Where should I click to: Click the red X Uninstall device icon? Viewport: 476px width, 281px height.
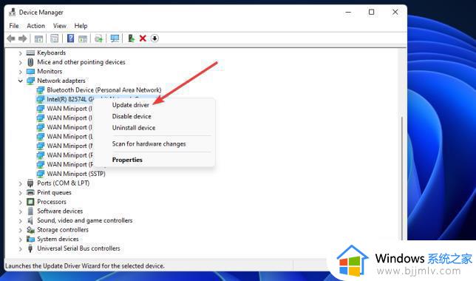143,38
